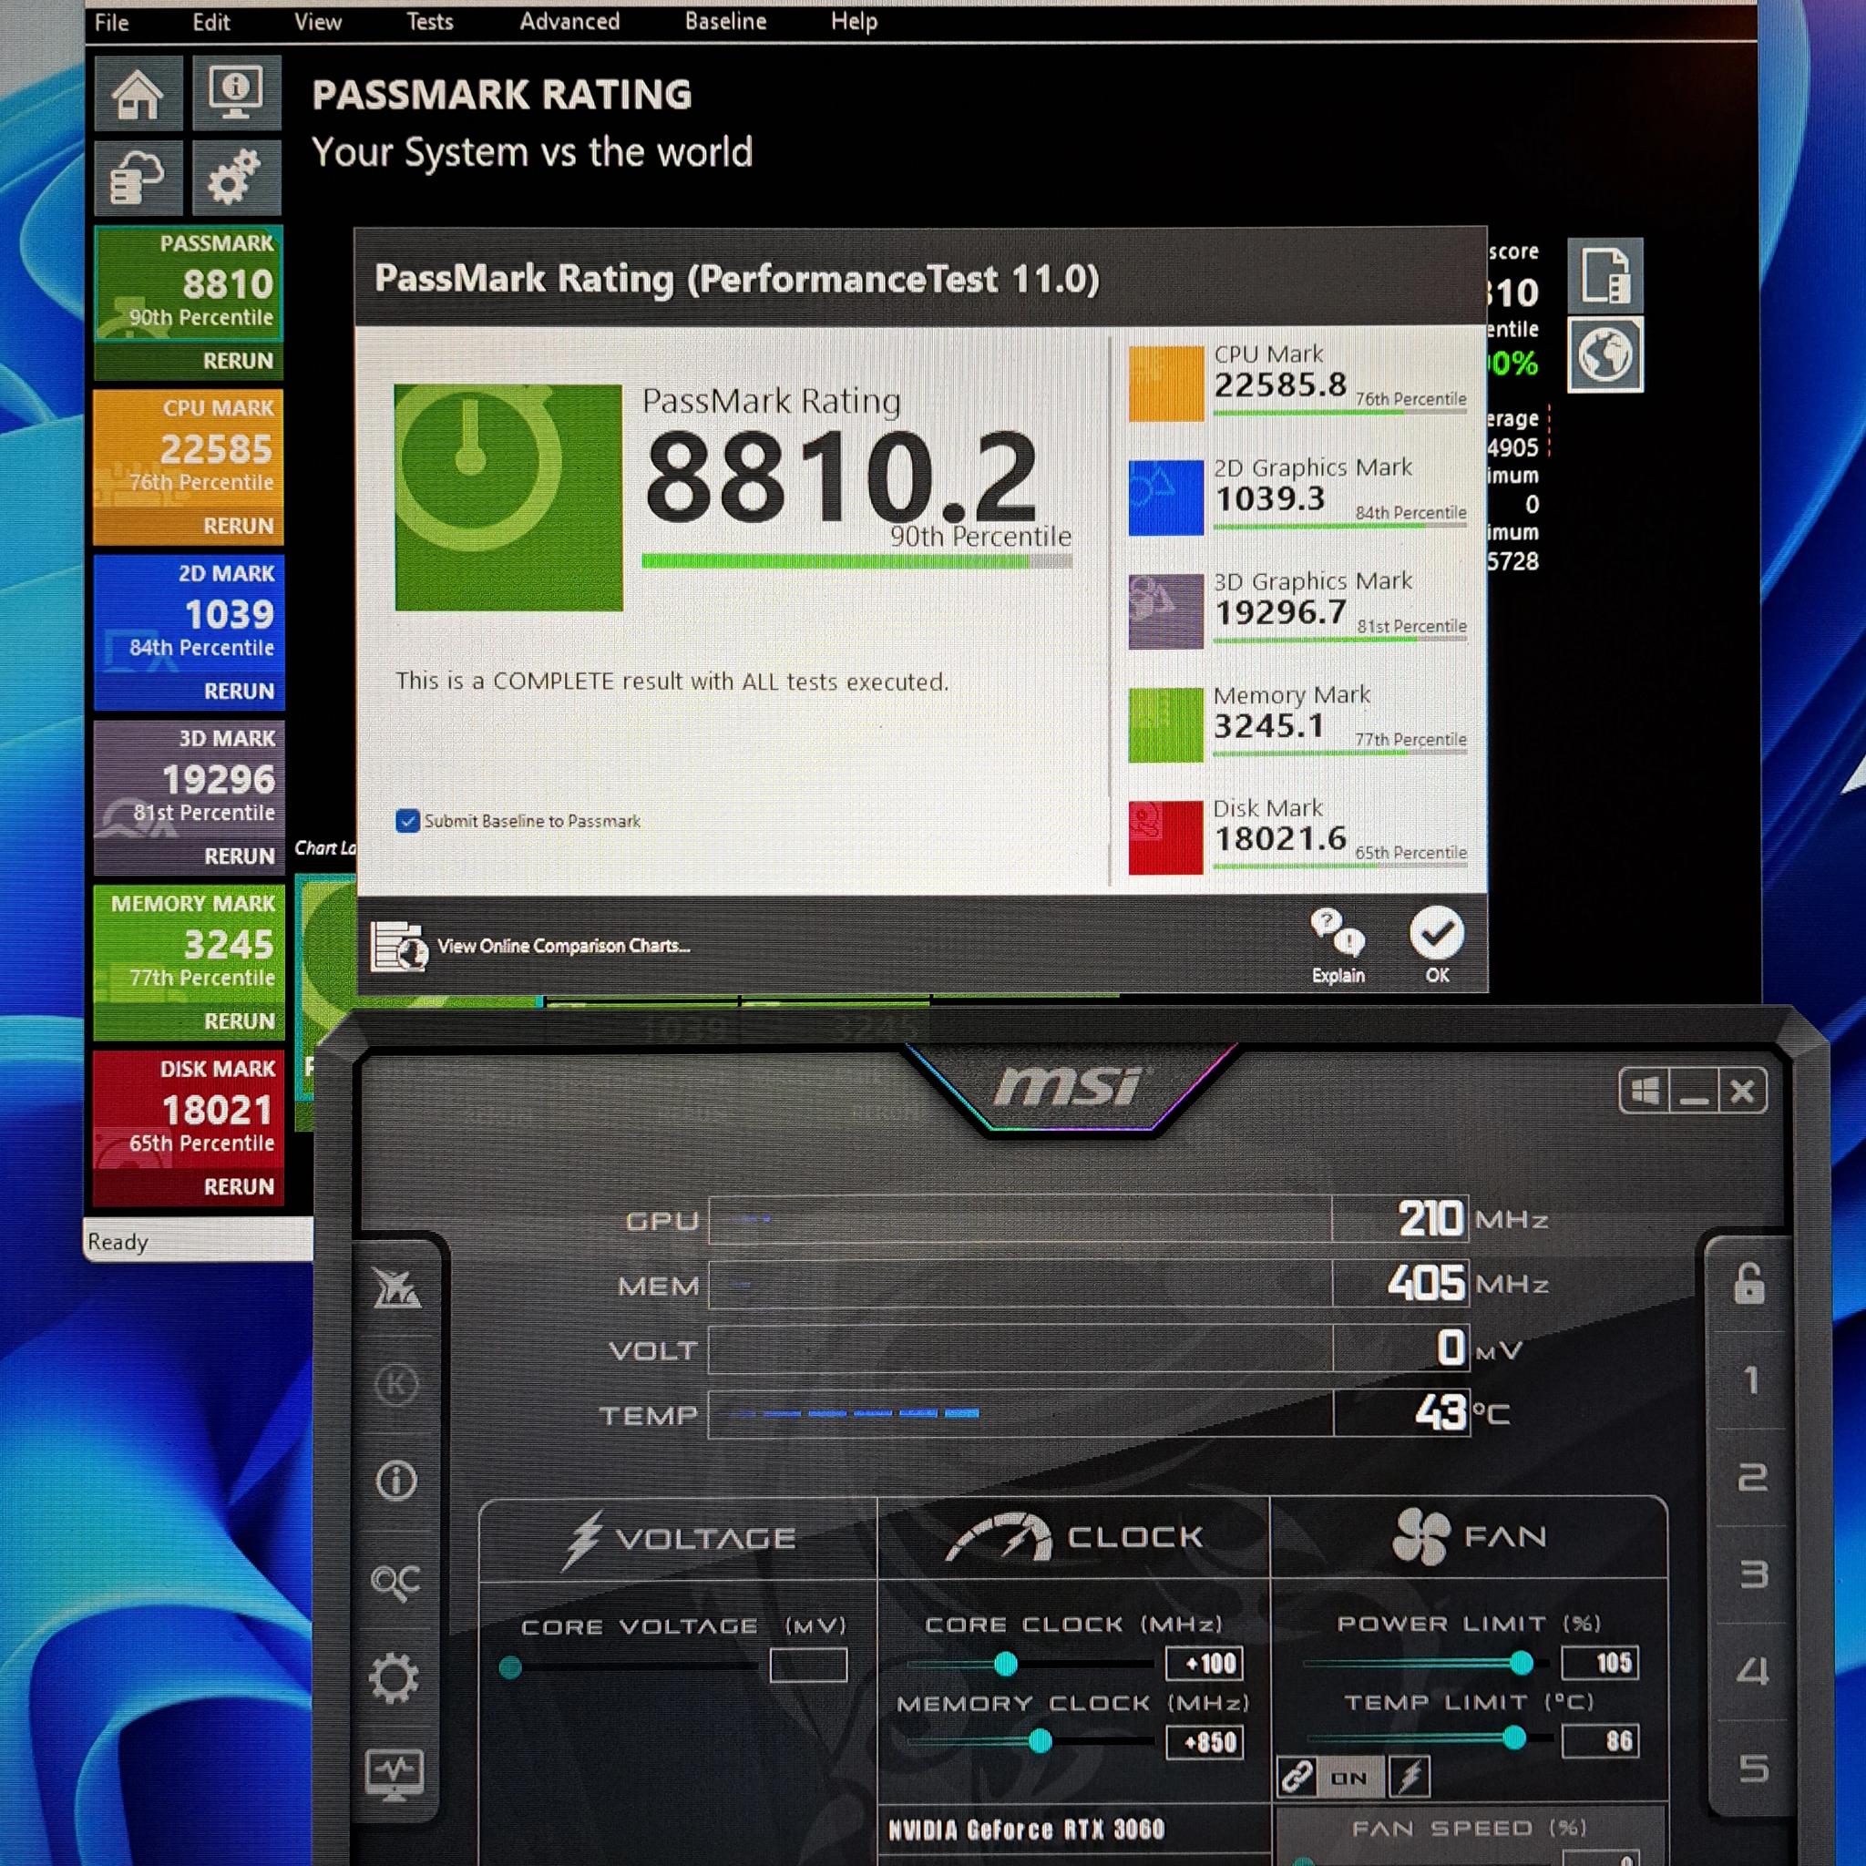Click the NVIDIA GeForce RTX 3060 label
The height and width of the screenshot is (1866, 1866).
click(1027, 1830)
